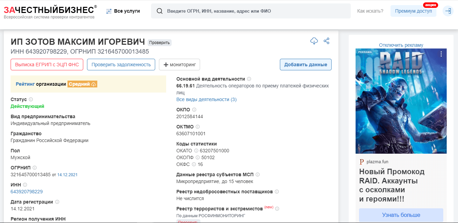Viewport: 458px width, 223px height.
Task: Click info icon next to ОКТМО
Action: point(198,127)
